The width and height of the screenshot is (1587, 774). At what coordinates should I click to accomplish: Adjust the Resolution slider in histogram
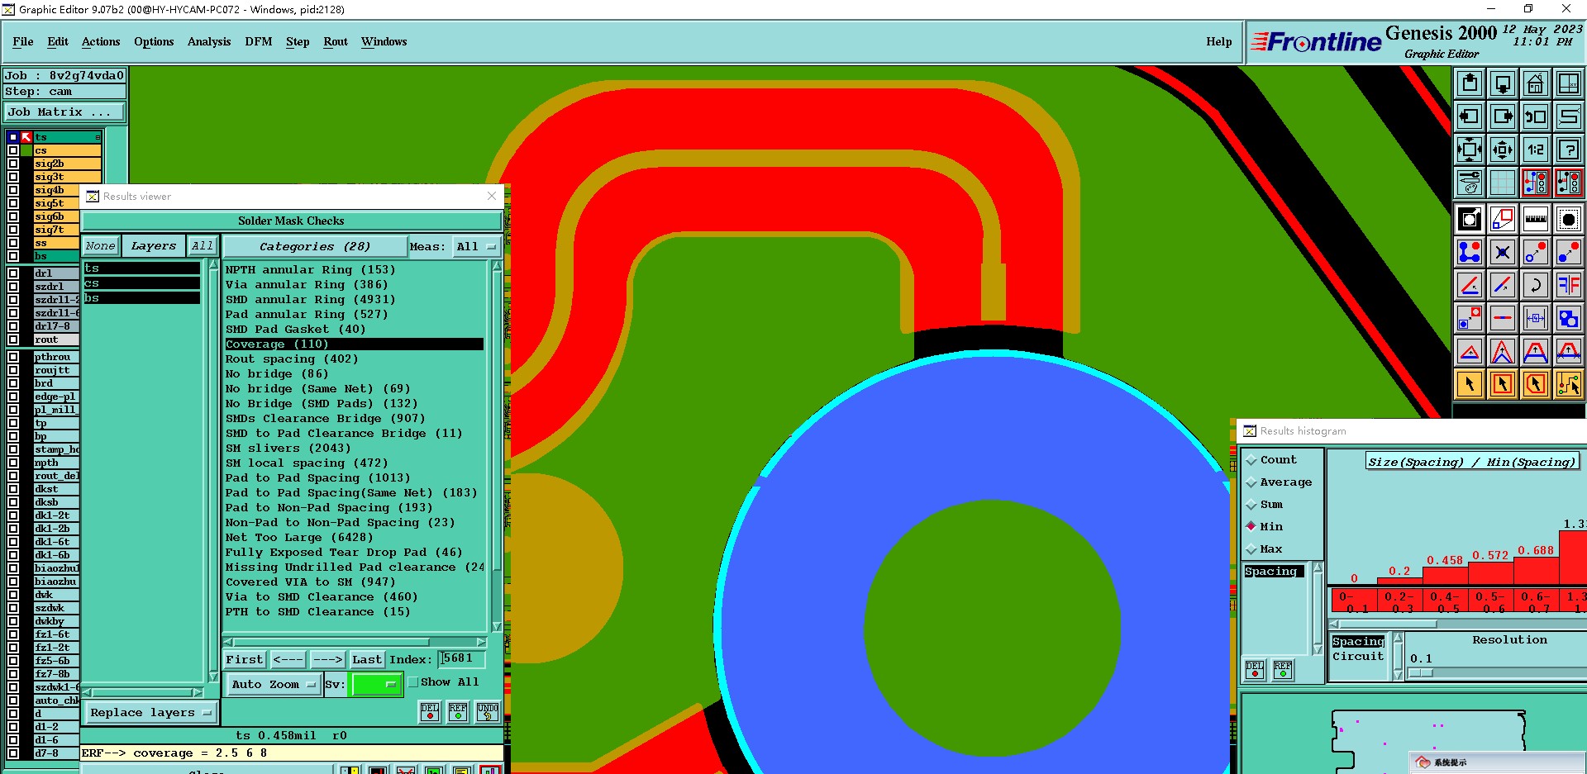coord(1421,673)
